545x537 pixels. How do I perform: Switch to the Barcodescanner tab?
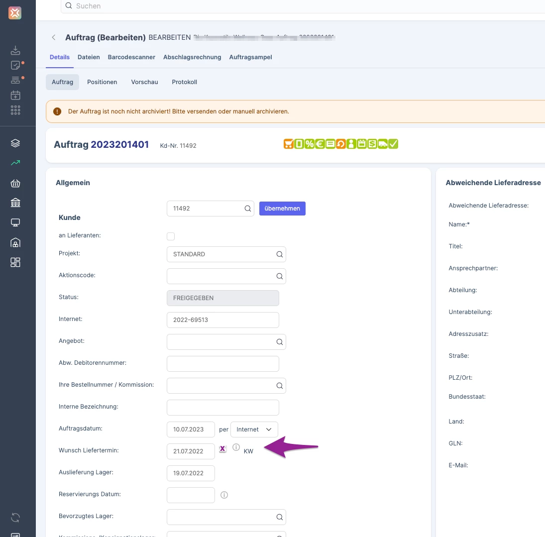(131, 57)
